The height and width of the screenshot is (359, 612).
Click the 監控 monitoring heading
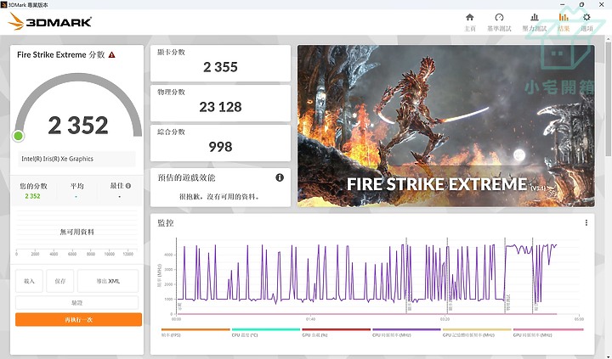(166, 223)
